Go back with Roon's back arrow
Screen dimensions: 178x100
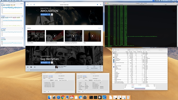coord(31,5)
